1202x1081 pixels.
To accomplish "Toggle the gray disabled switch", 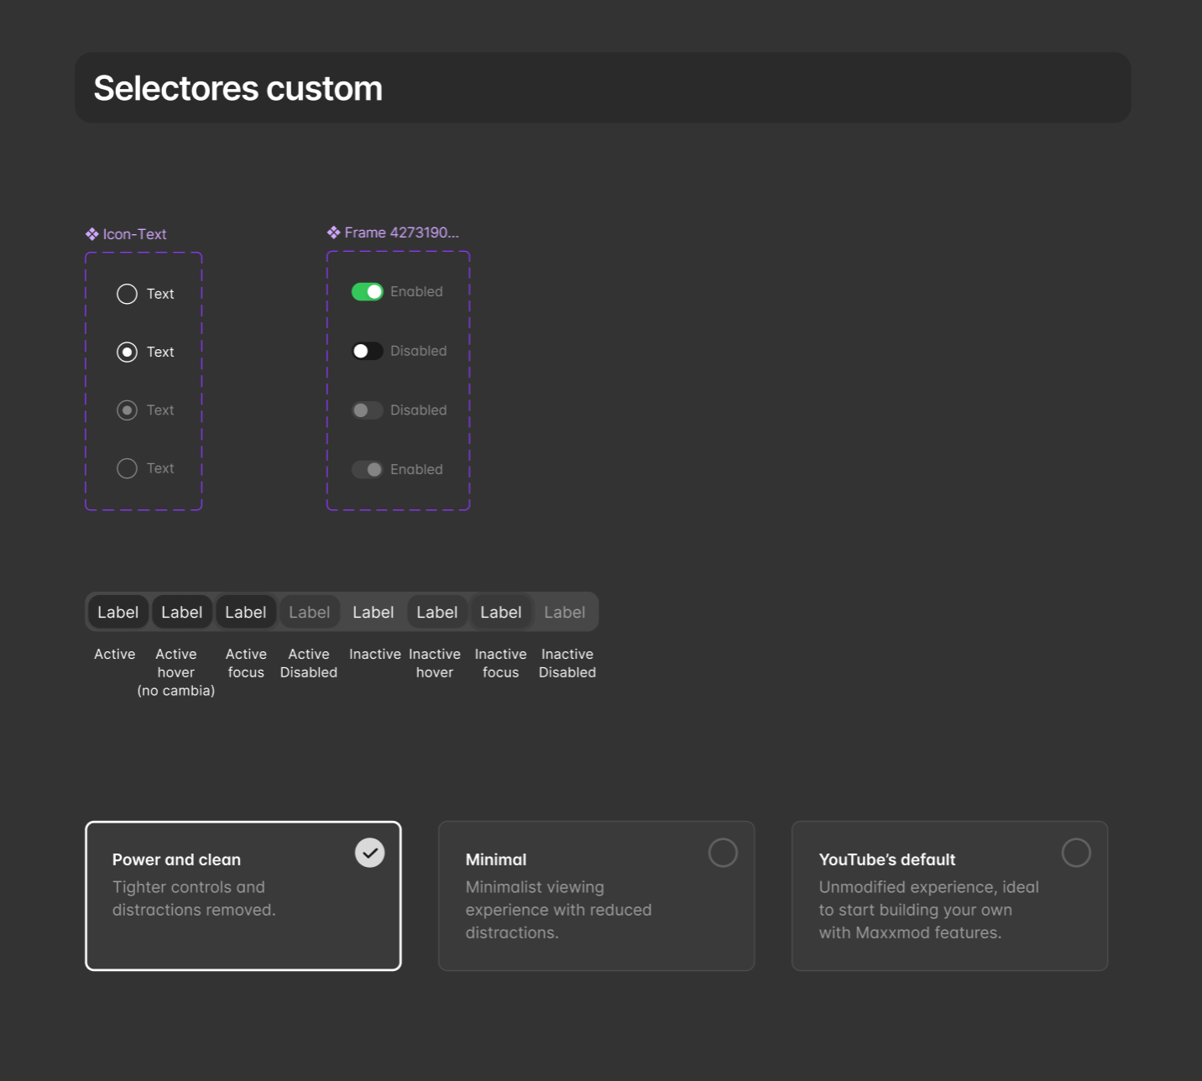I will [x=367, y=410].
